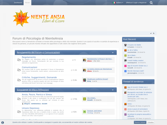Click the mark-as-read checkmark icon

151,33
